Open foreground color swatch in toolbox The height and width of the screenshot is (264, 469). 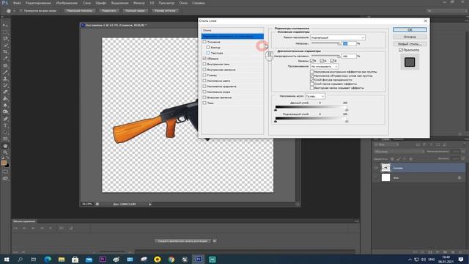tap(4, 163)
